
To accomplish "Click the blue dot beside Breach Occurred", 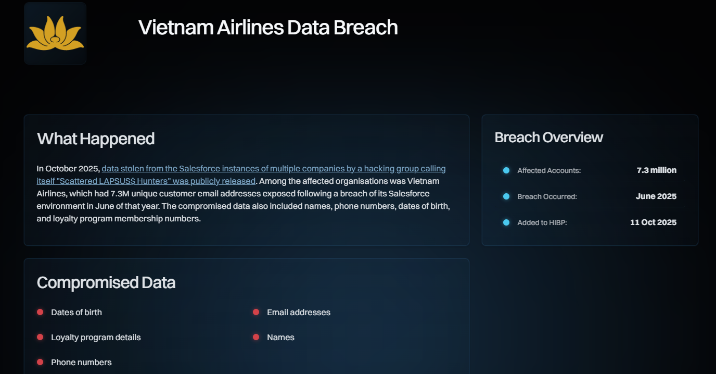I will click(x=506, y=196).
